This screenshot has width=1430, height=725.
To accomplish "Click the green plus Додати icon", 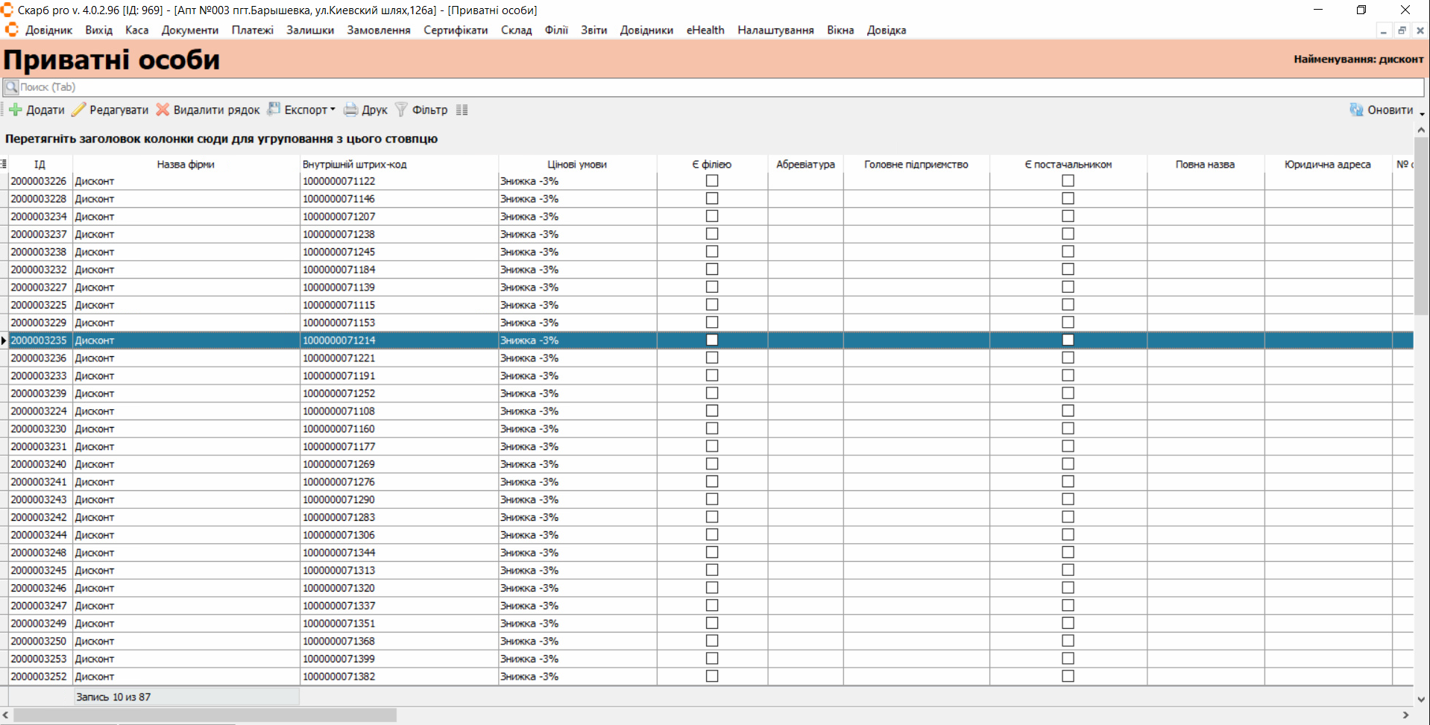I will tap(16, 110).
